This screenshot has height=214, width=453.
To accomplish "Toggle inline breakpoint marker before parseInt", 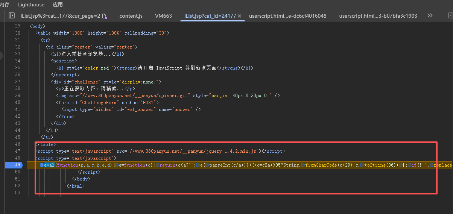I will point(207,165).
